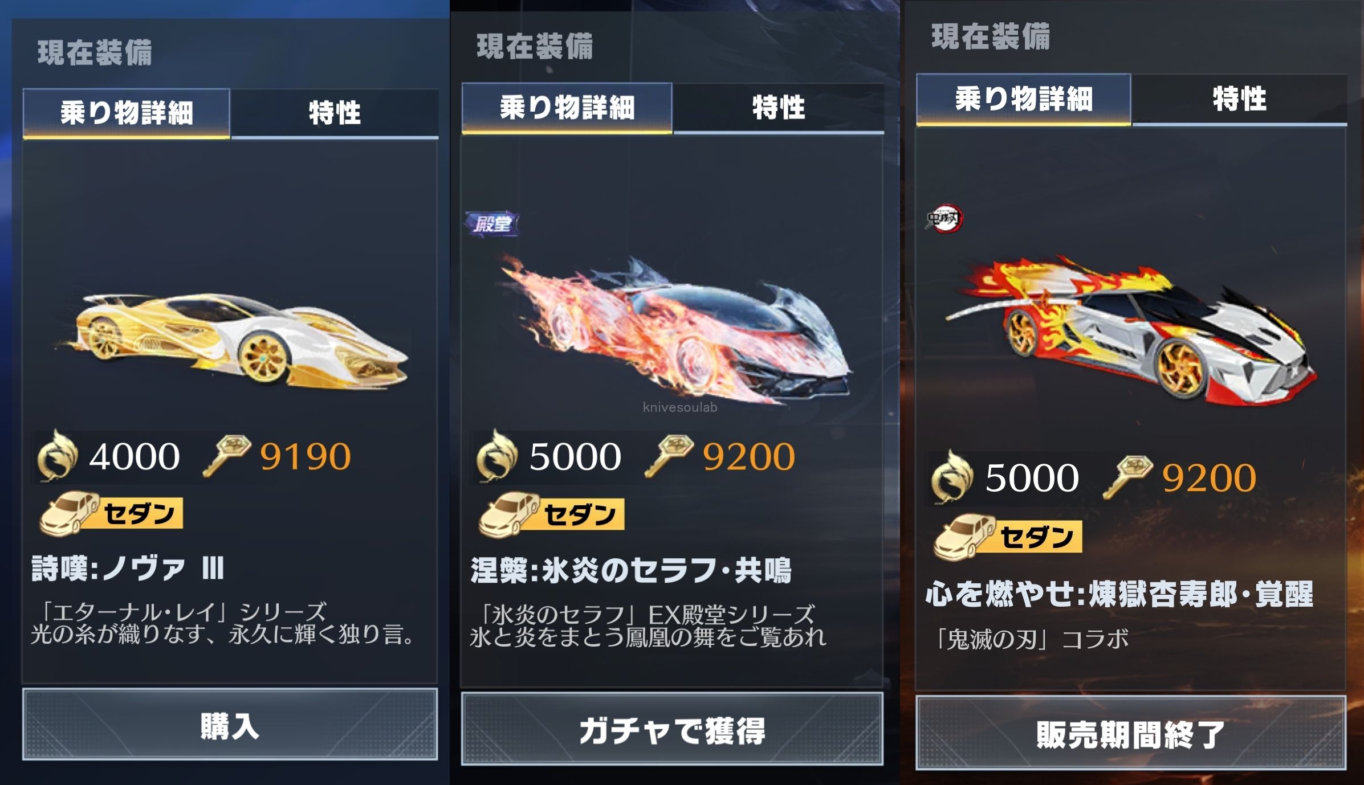The image size is (1364, 785).
Task: Click the 販売期間終了 button
Action: [x=1131, y=733]
